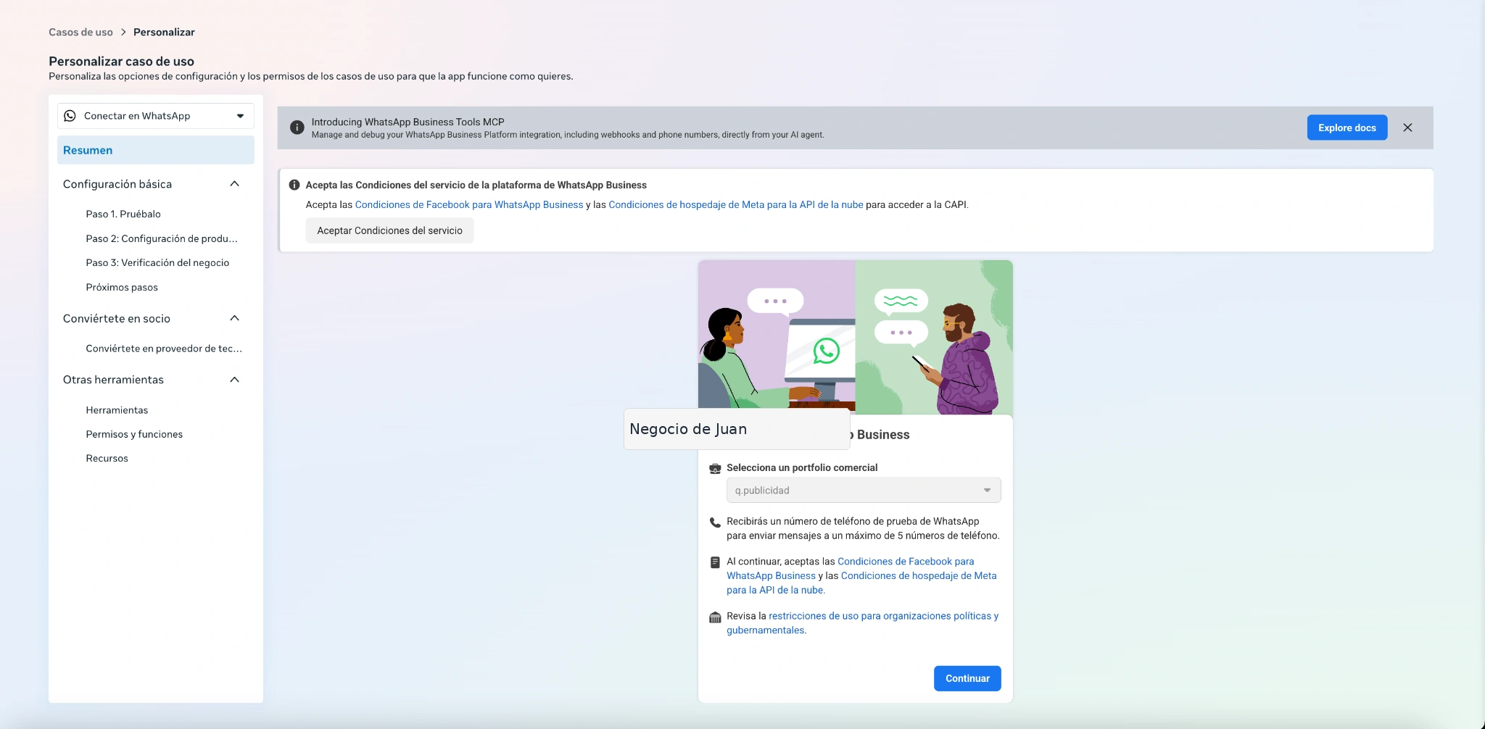Click the Negocio de Juan tooltip

click(x=737, y=429)
